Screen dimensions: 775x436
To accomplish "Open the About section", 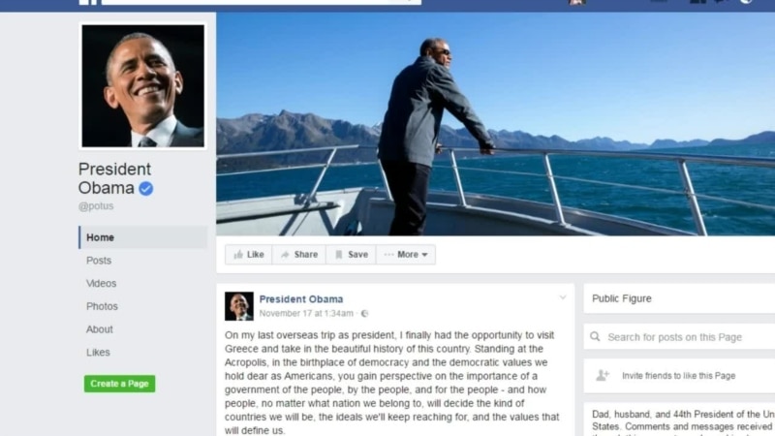I will [x=100, y=329].
